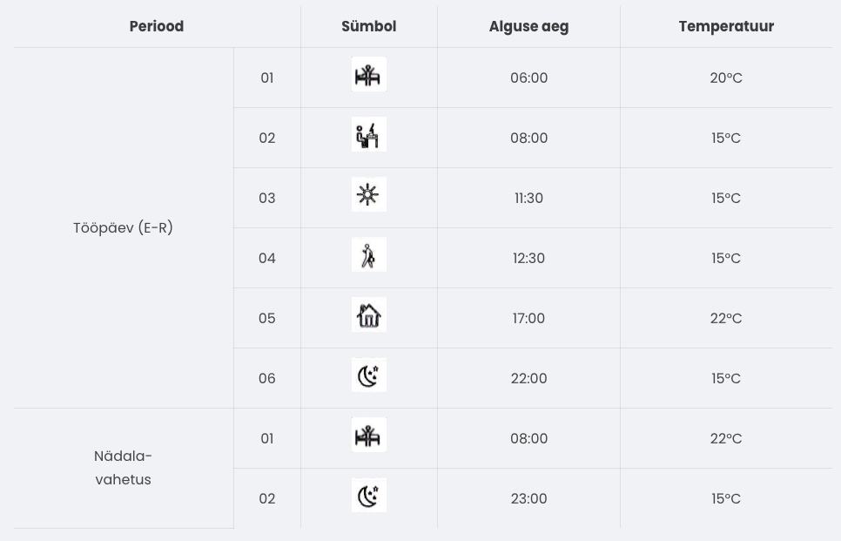Click the walking person icon at 12:30
Screen dimensions: 841x541
(368, 256)
